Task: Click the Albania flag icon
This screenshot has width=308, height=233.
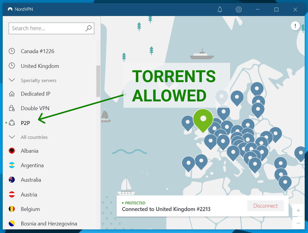Action: coord(12,151)
